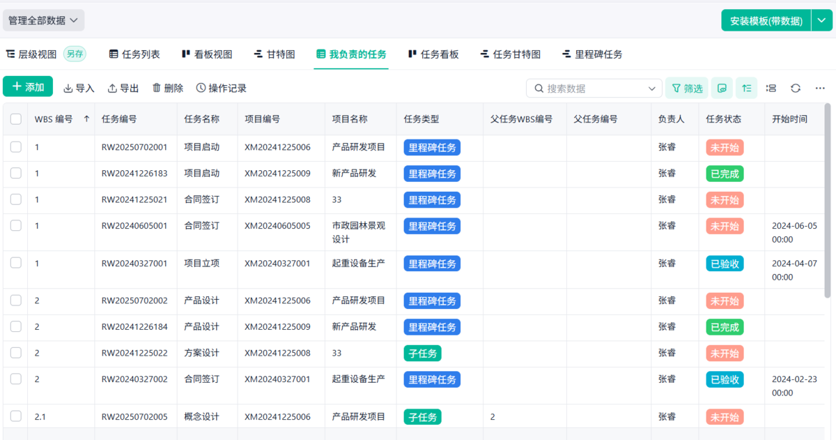Click the green 添加 button
Image resolution: width=836 pixels, height=440 pixels.
(x=29, y=87)
